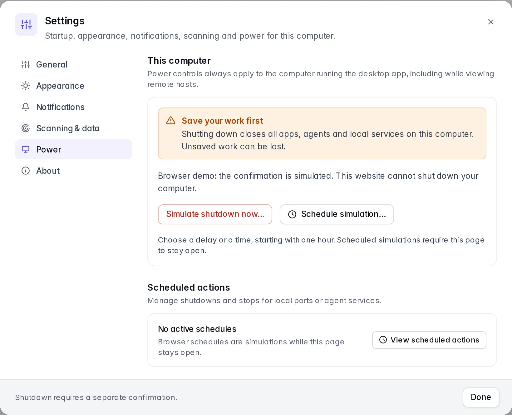512x415 pixels.
Task: Open View scheduled actions
Action: pos(429,340)
